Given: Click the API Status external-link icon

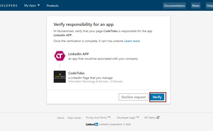Looking at the screenshot, I should coord(158,118).
